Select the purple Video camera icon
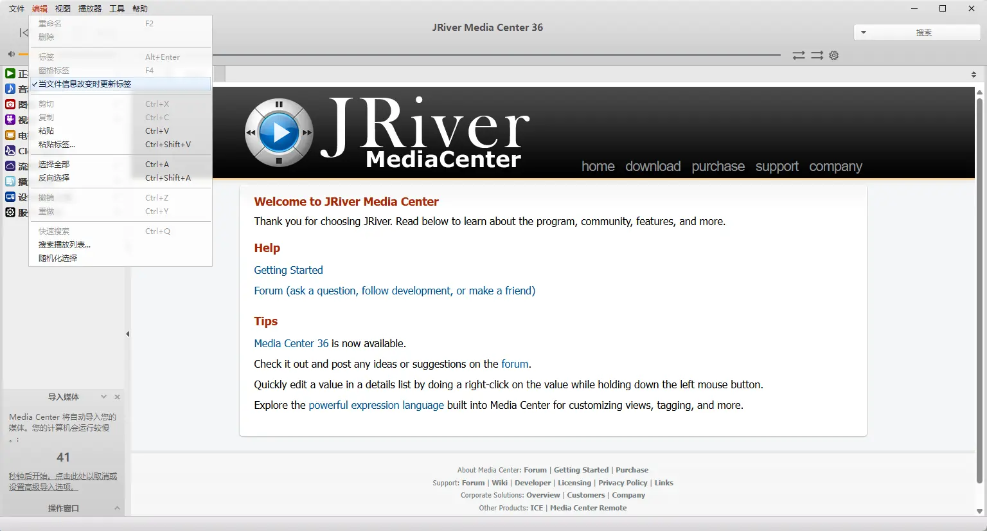Screen dimensions: 987x531 [x=10, y=120]
